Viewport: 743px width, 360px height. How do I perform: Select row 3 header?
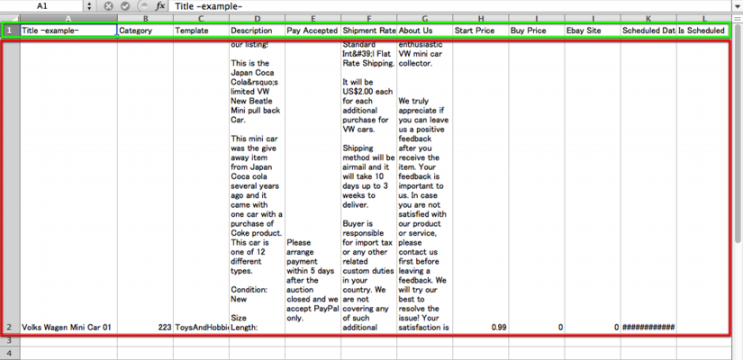click(x=9, y=341)
